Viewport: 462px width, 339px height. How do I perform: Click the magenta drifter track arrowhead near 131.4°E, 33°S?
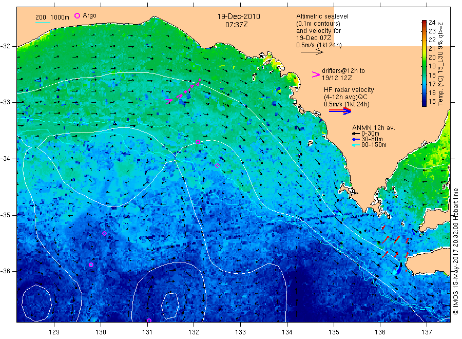tap(169, 101)
